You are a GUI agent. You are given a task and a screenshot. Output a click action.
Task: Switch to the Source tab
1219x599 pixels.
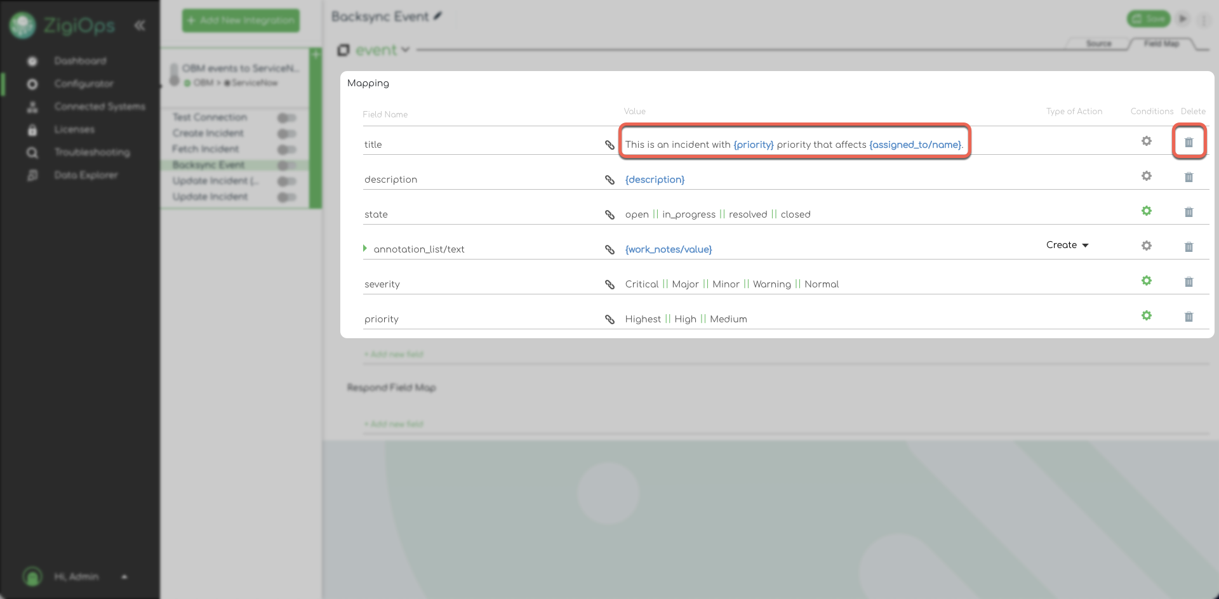(x=1098, y=44)
